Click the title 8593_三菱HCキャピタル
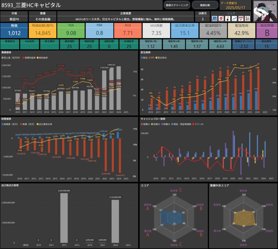278x249 pixels. click(31, 5)
